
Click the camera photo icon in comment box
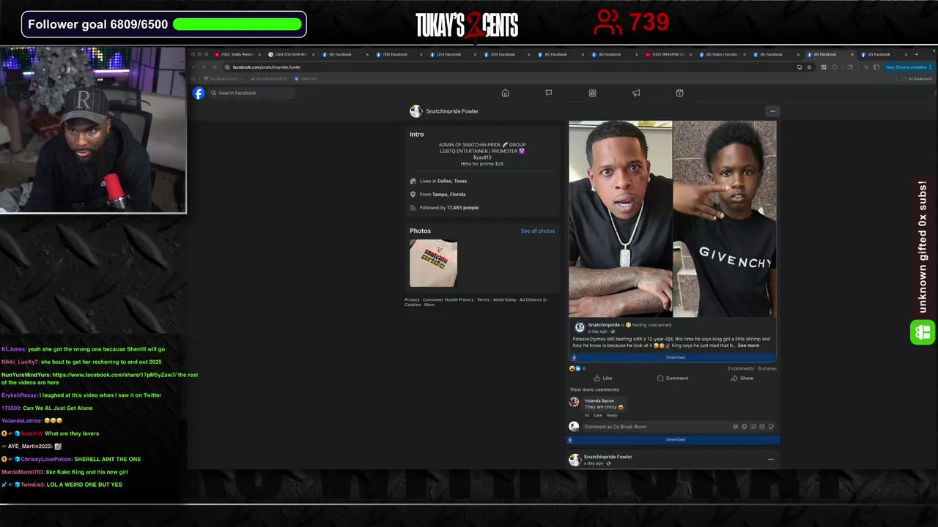tap(753, 427)
